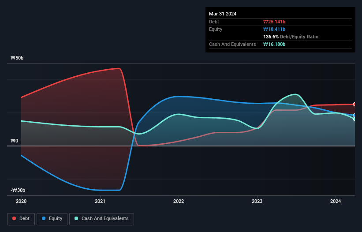362x232 pixels.
Task: Click the red Debt legend dot
Action: click(14, 218)
